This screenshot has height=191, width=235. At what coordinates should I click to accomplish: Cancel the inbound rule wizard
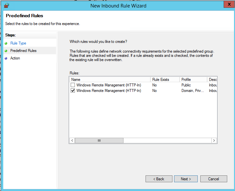tap(214, 179)
